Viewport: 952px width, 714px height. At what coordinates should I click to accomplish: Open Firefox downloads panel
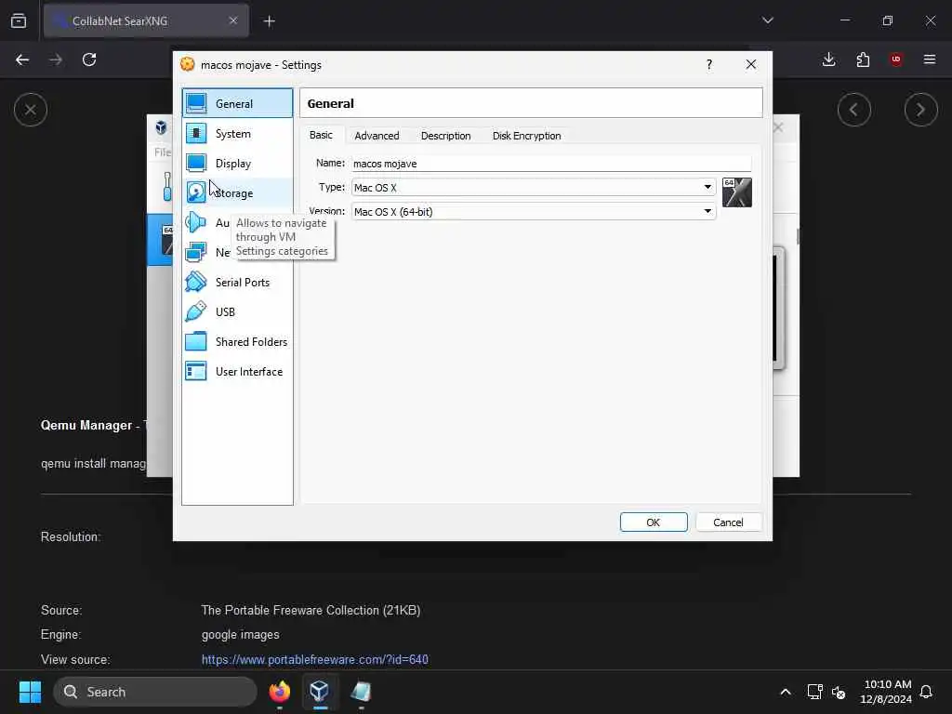(828, 59)
